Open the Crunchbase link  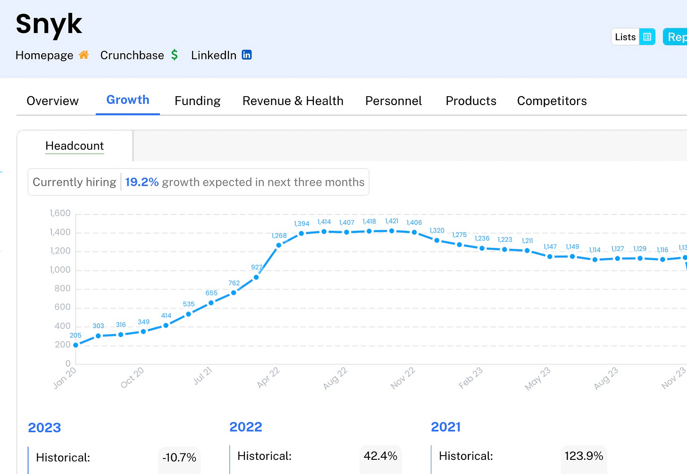pos(132,56)
